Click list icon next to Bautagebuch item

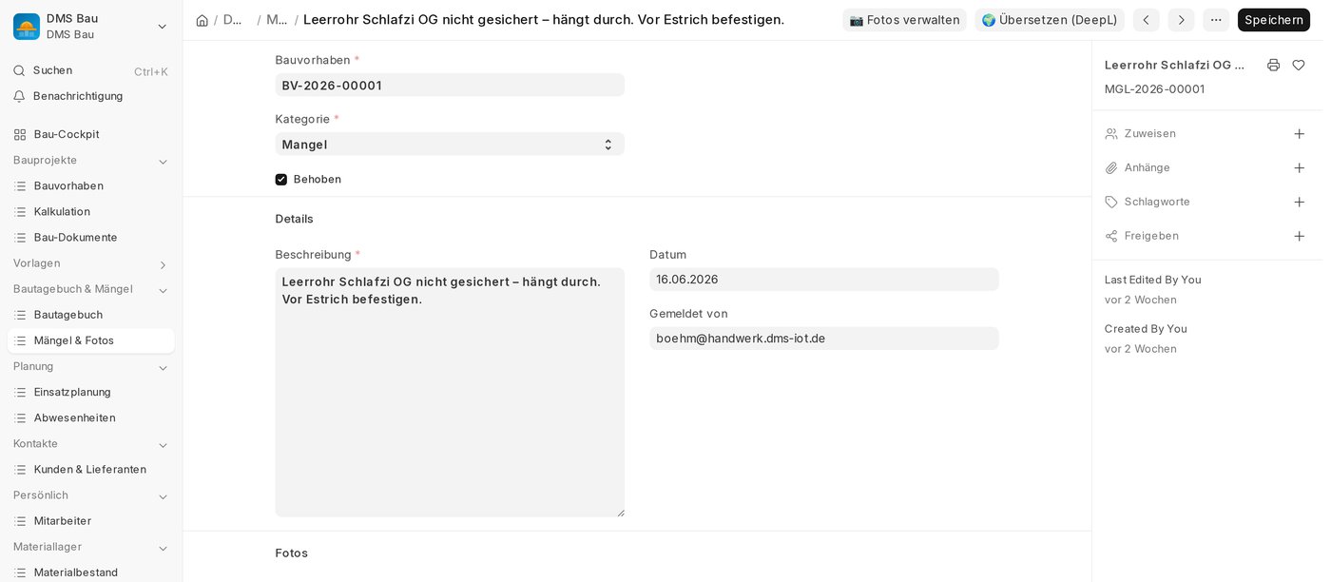[20, 315]
